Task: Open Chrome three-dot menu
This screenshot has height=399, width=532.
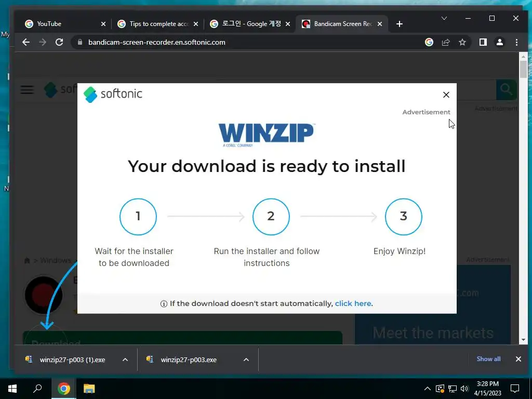Action: click(x=516, y=42)
